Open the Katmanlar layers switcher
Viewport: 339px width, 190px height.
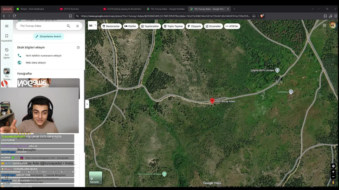point(96,178)
